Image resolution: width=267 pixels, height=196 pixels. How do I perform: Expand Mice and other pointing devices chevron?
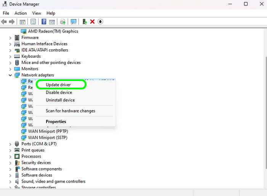pyautogui.click(x=10, y=63)
